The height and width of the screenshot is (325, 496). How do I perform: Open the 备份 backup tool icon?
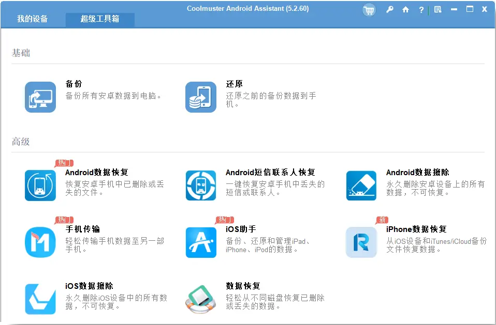40,97
